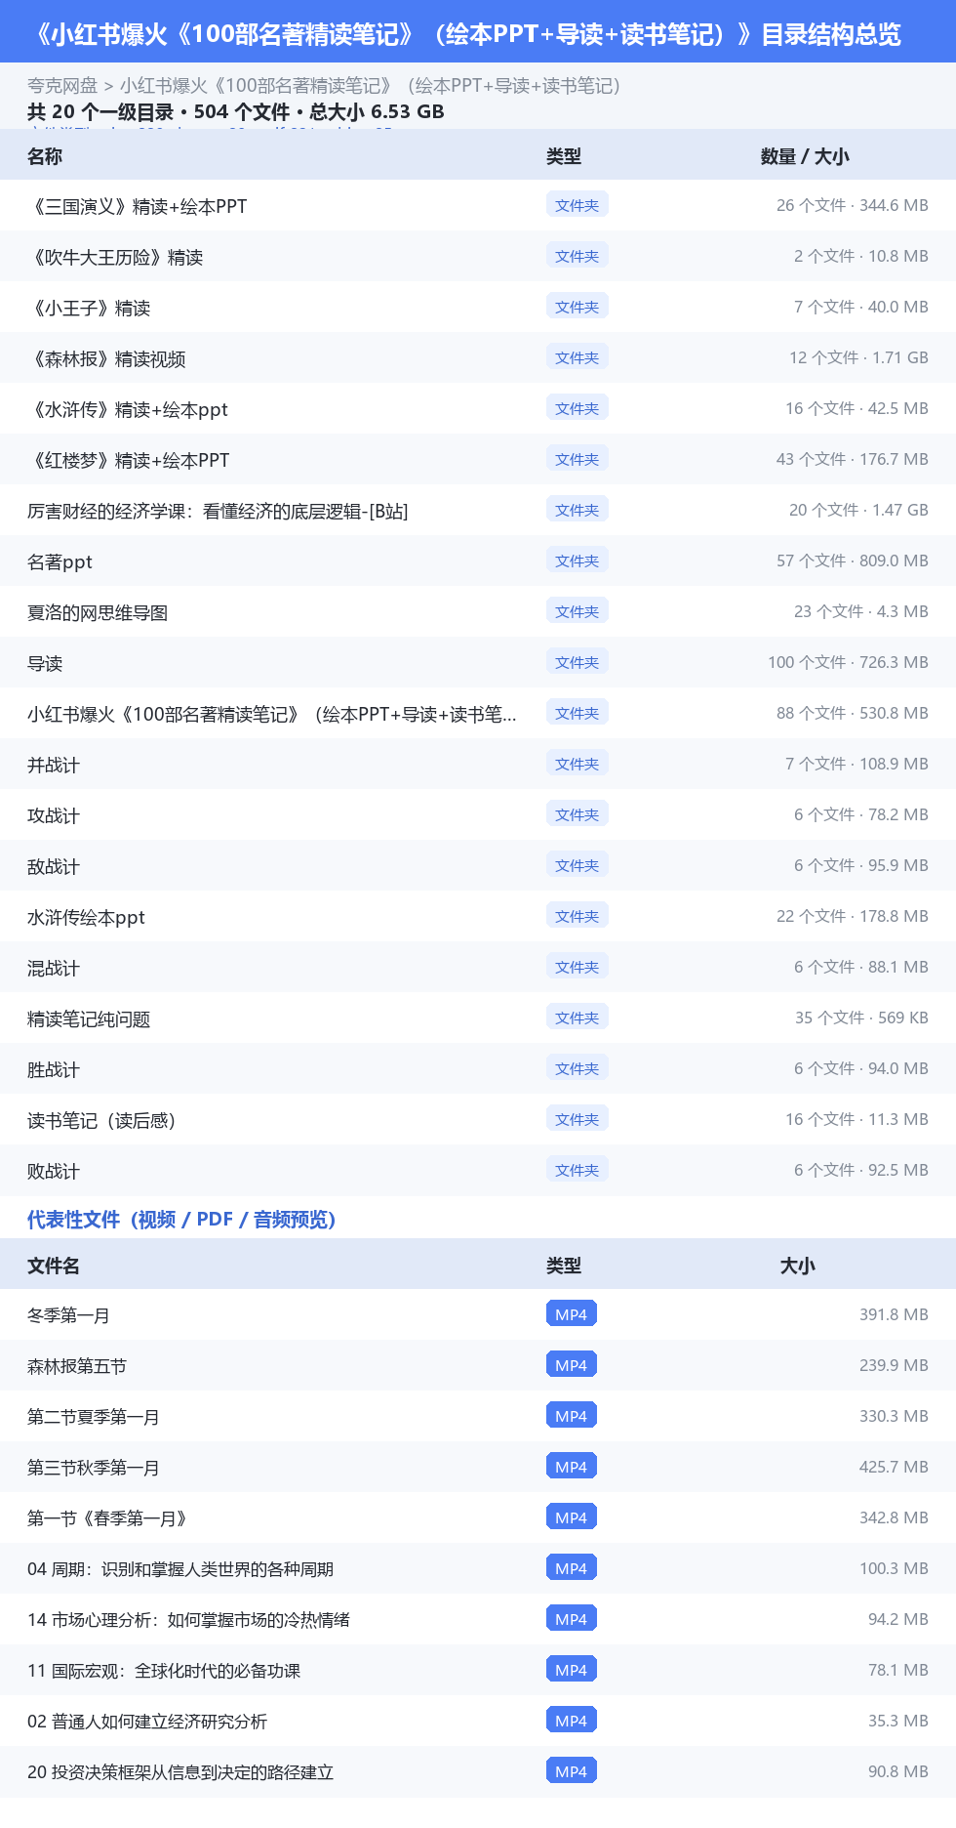The width and height of the screenshot is (956, 1828).
Task: Open folder 《吹牛大王历险》精读
Action: [x=115, y=257]
